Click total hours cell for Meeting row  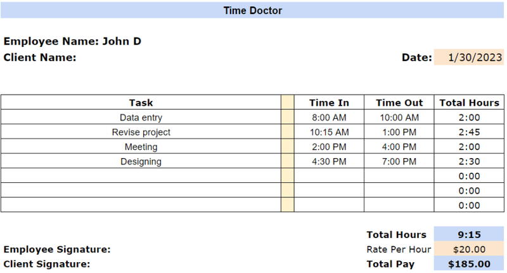(x=469, y=147)
